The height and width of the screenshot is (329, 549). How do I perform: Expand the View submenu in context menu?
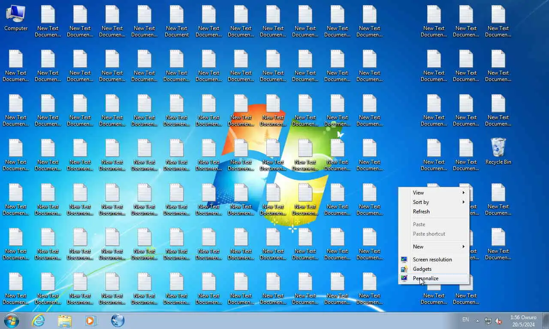(x=434, y=193)
